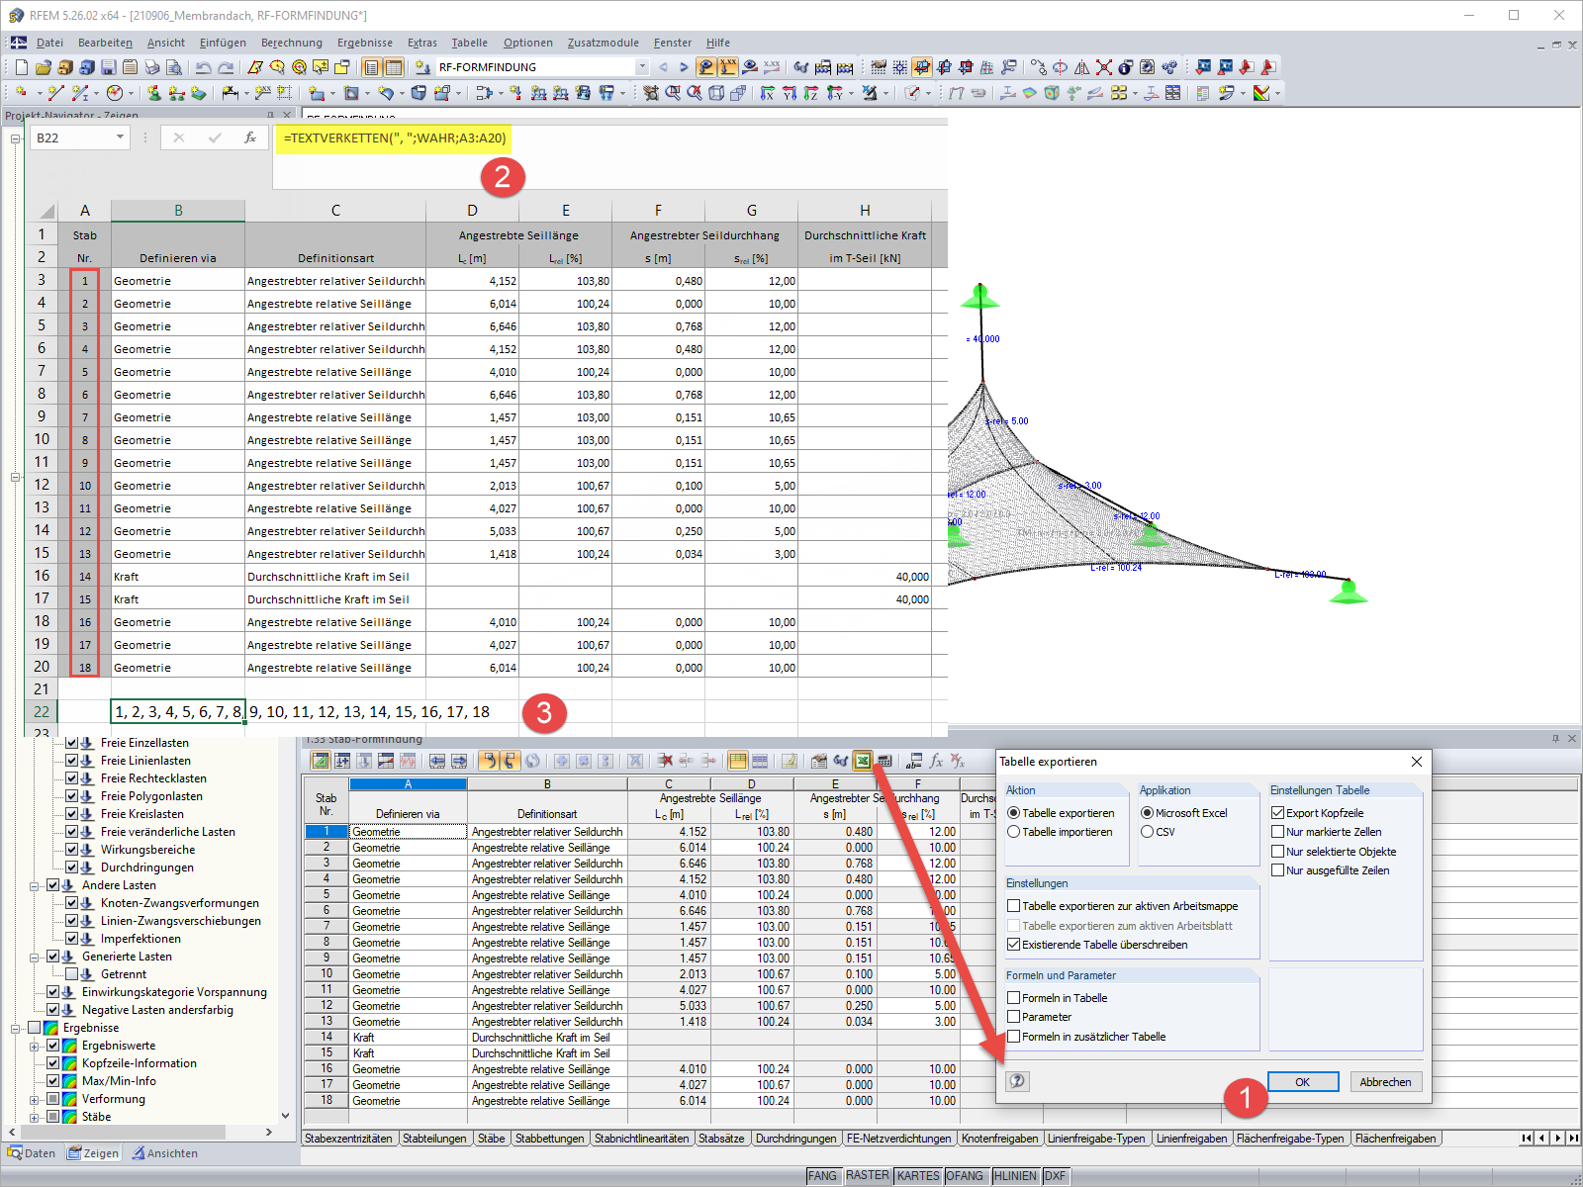Confirm the export dialog with OK
The image size is (1583, 1187).
click(1303, 1082)
